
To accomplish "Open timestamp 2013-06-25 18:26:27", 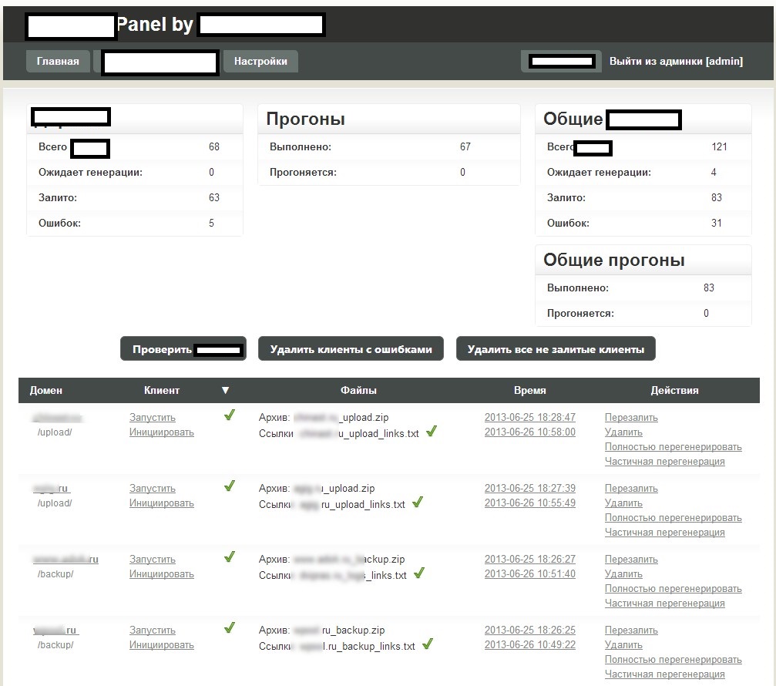I will (x=529, y=560).
